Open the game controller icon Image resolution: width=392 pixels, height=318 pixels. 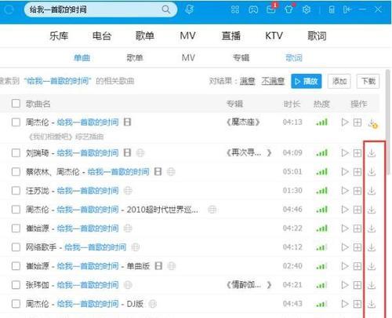[253, 9]
